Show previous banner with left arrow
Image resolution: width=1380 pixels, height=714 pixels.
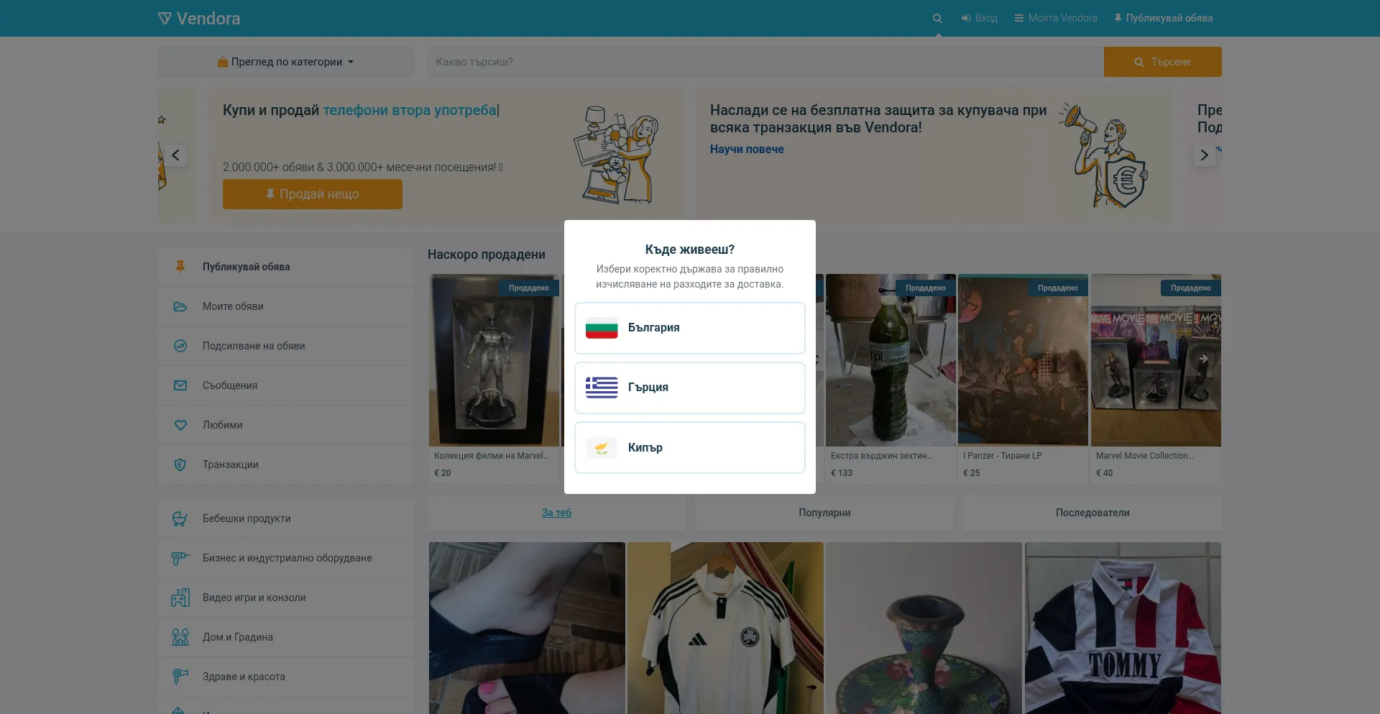(175, 155)
